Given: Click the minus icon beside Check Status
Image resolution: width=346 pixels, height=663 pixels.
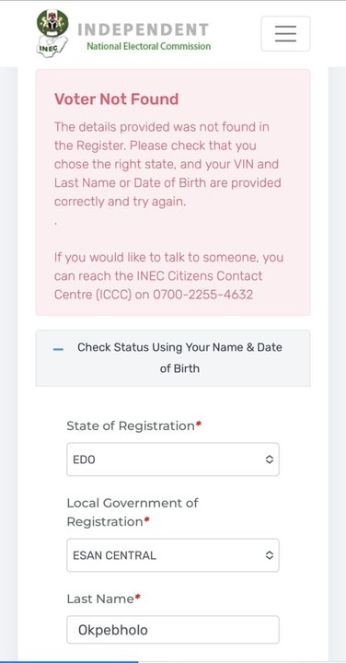Looking at the screenshot, I should (58, 349).
